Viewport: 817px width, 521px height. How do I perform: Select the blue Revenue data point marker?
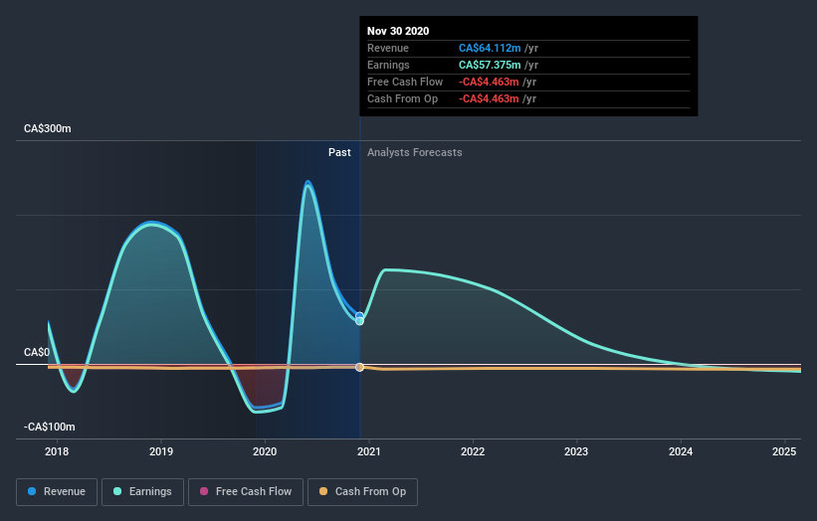pyautogui.click(x=359, y=315)
